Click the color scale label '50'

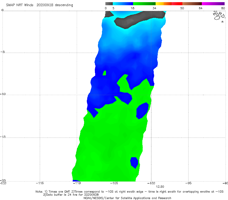[182, 8]
